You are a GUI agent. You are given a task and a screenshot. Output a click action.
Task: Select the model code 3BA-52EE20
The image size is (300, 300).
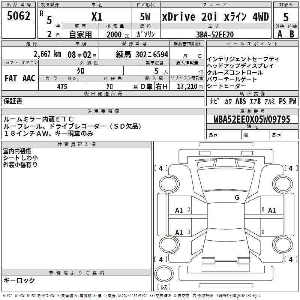(215, 34)
